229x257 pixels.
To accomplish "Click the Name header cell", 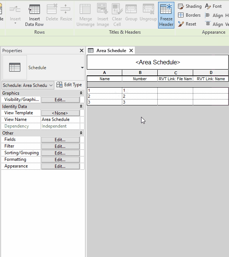I will point(105,79).
